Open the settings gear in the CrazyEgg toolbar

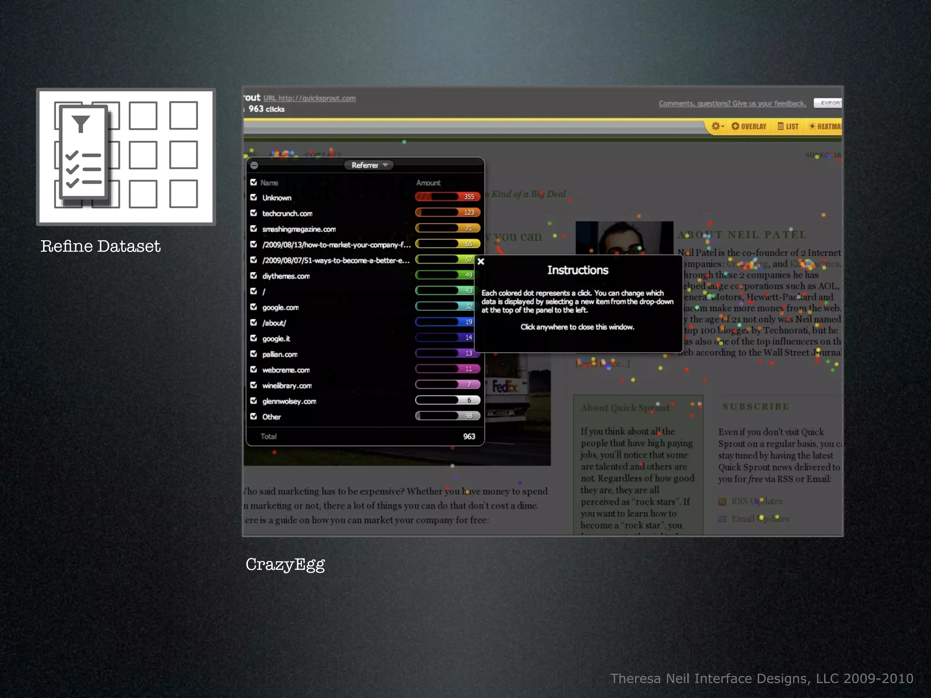tap(717, 126)
